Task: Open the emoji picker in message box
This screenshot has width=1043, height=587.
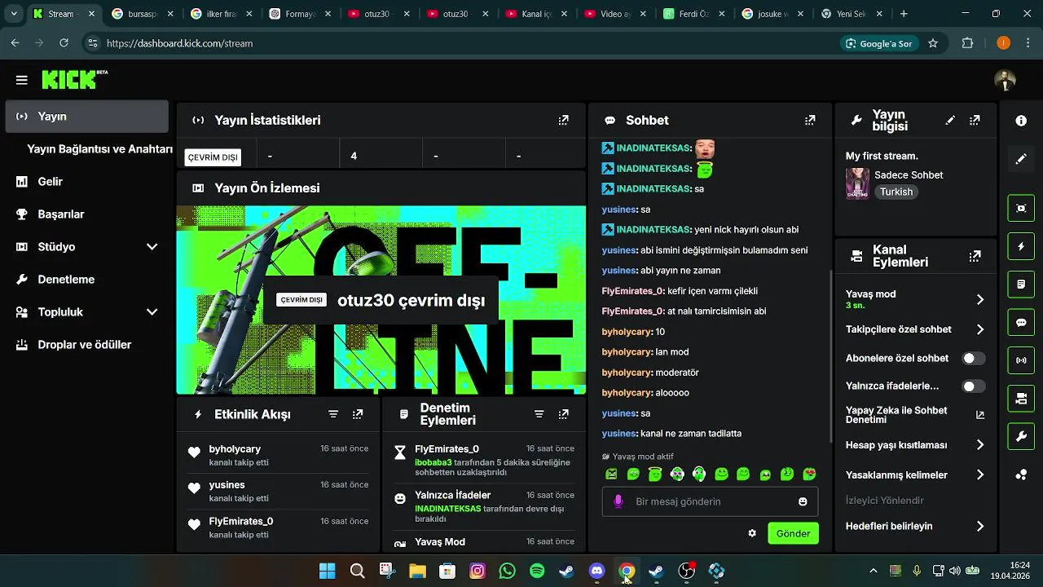Action: [803, 501]
